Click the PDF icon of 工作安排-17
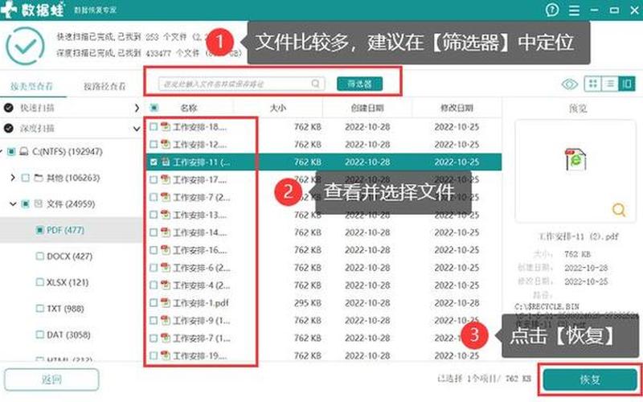The height and width of the screenshot is (402, 643). [166, 179]
